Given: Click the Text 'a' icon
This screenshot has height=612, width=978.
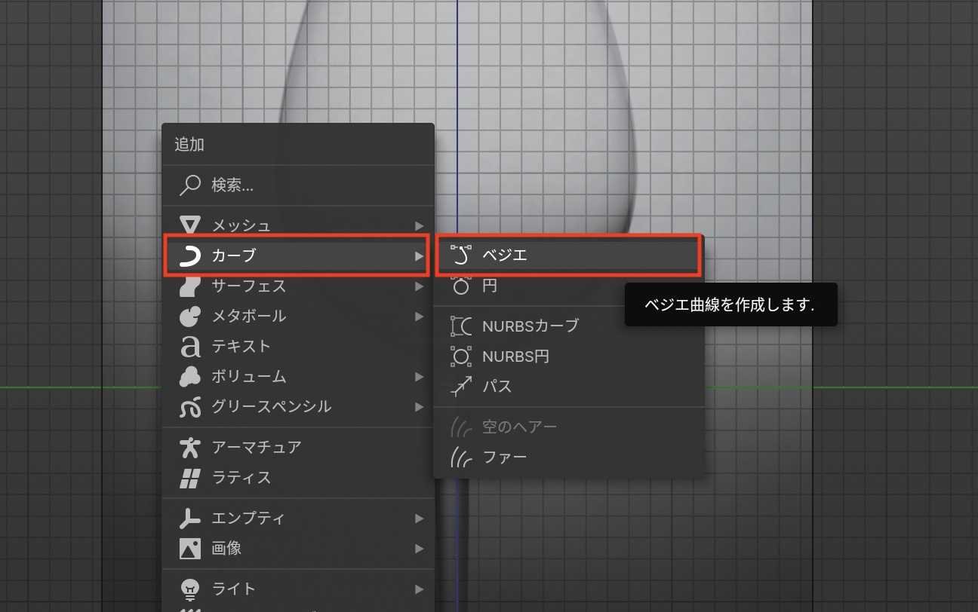Looking at the screenshot, I should point(190,347).
